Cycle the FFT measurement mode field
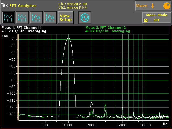This screenshot has height=129, width=172. click(x=157, y=20)
